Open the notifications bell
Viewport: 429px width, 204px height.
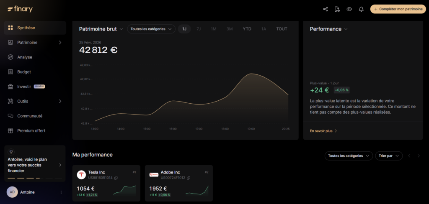tap(361, 9)
